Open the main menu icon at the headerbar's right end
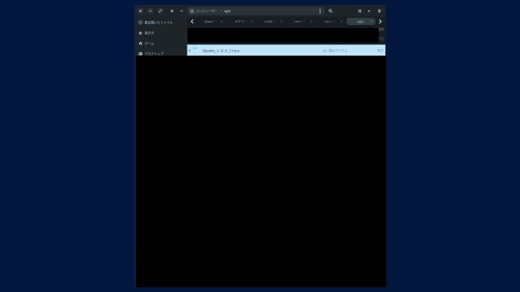This screenshot has height=292, width=520. (380, 11)
